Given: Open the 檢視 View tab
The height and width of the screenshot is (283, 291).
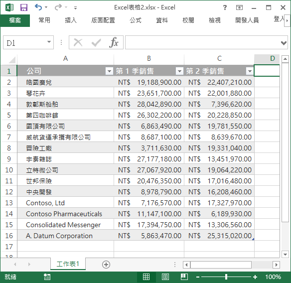Looking at the screenshot, I should pos(215,20).
